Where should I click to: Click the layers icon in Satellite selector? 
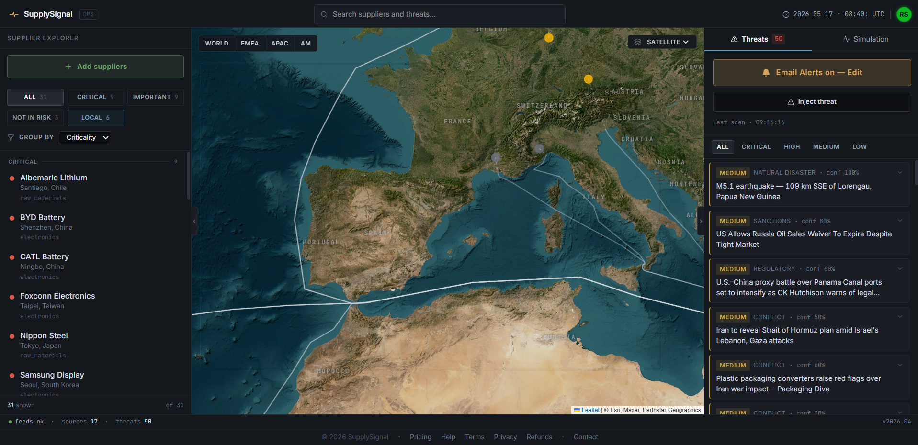point(637,42)
